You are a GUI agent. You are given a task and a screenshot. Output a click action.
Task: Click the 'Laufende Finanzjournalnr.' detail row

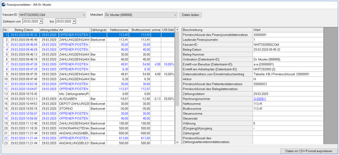click(x=253, y=39)
